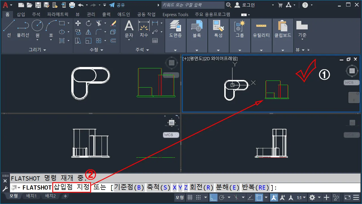Toggle annotation visibility in status bar
This screenshot has width=362, height=204.
(x=274, y=198)
